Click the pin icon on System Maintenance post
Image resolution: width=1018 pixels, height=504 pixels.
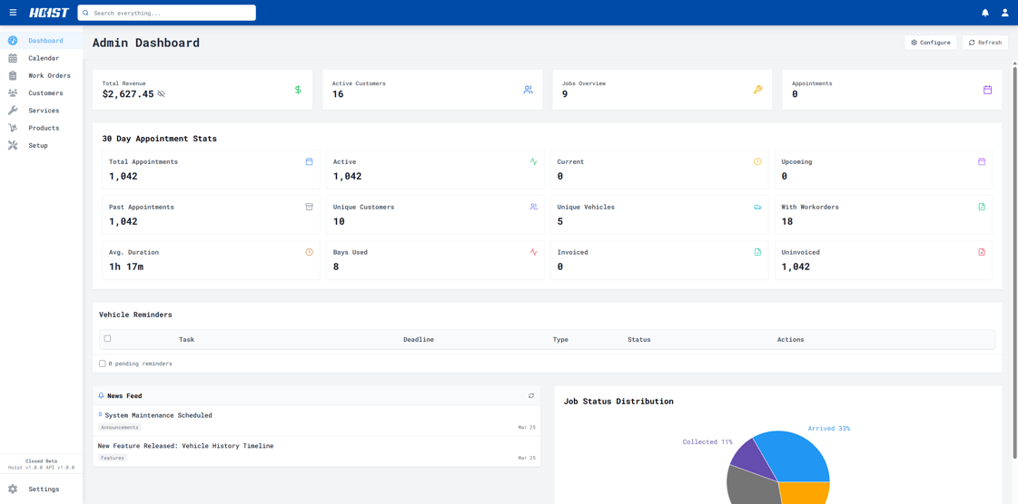(x=100, y=414)
